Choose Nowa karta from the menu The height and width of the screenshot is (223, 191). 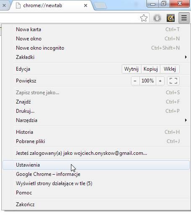click(x=96, y=29)
